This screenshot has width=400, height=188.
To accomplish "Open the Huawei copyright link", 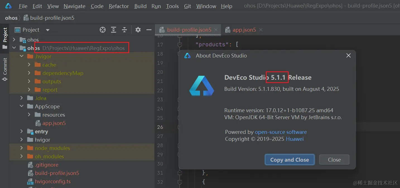I will [295, 139].
